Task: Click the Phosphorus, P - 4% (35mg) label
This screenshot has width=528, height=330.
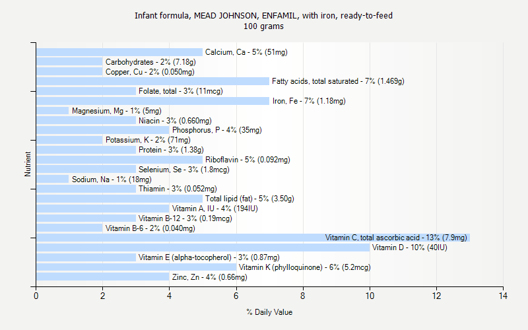Action: tap(217, 130)
